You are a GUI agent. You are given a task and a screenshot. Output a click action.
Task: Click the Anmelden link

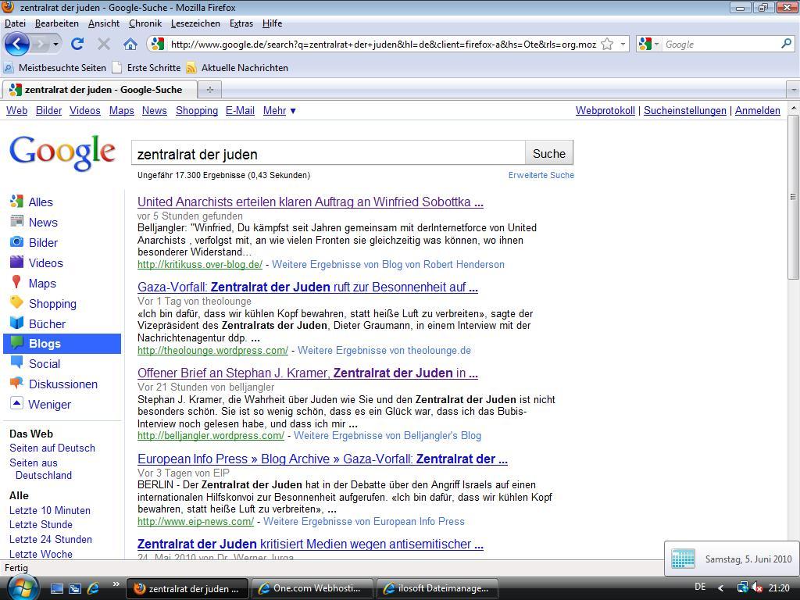coord(758,110)
